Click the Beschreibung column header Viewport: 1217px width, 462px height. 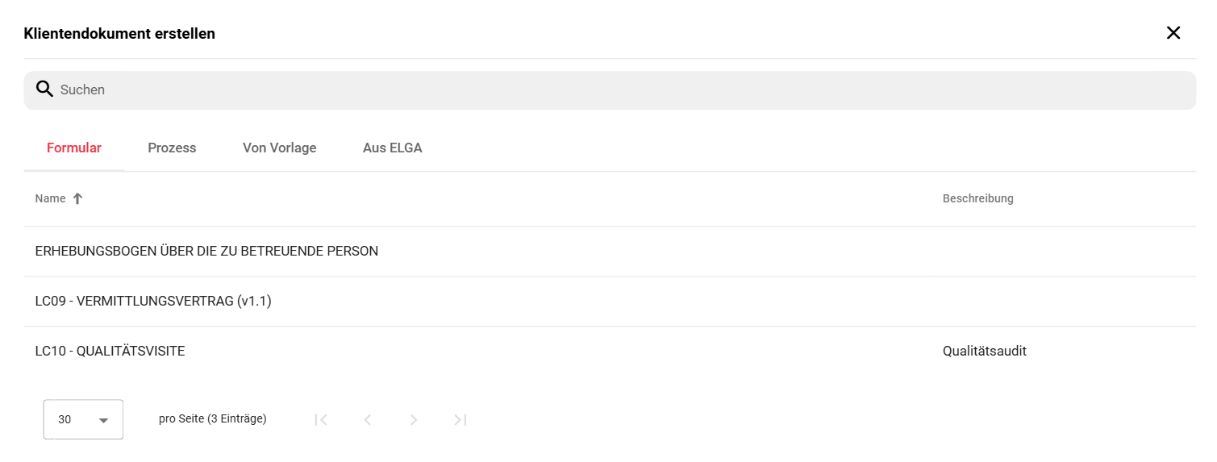point(977,198)
